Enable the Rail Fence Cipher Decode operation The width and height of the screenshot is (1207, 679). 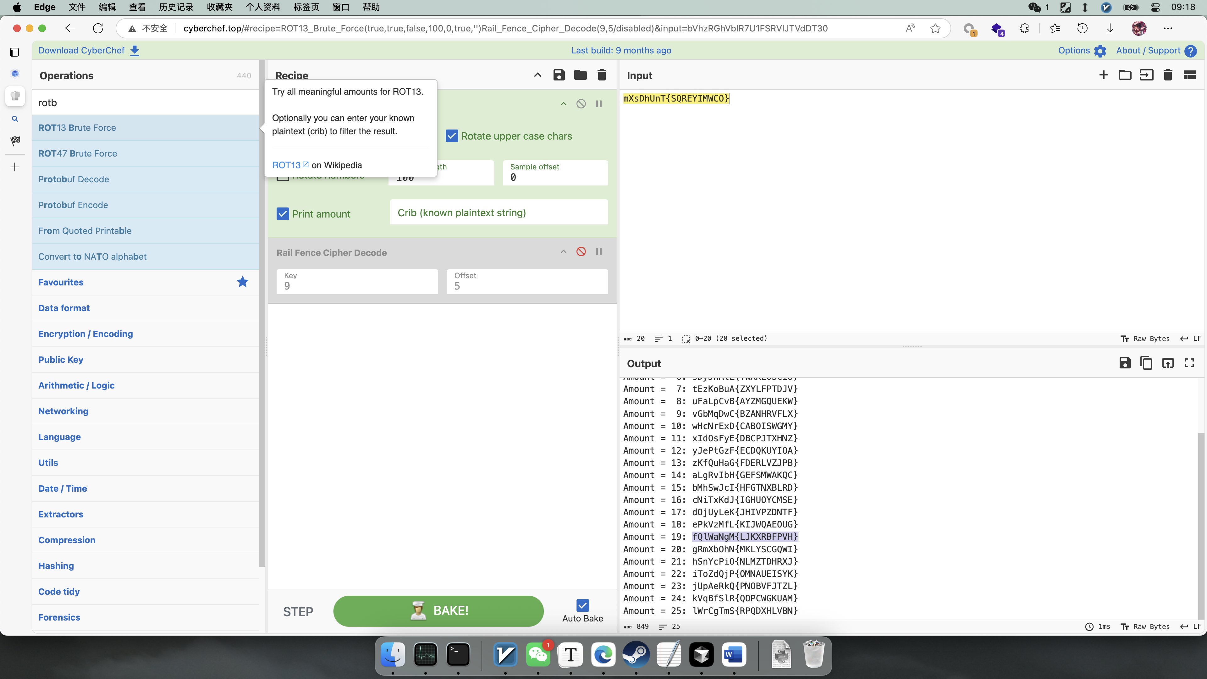(x=581, y=252)
